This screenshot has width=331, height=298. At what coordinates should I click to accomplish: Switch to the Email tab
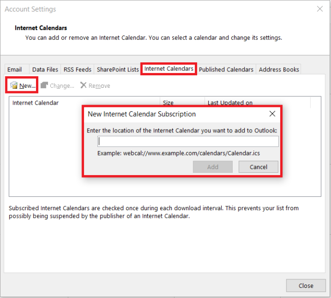[15, 70]
